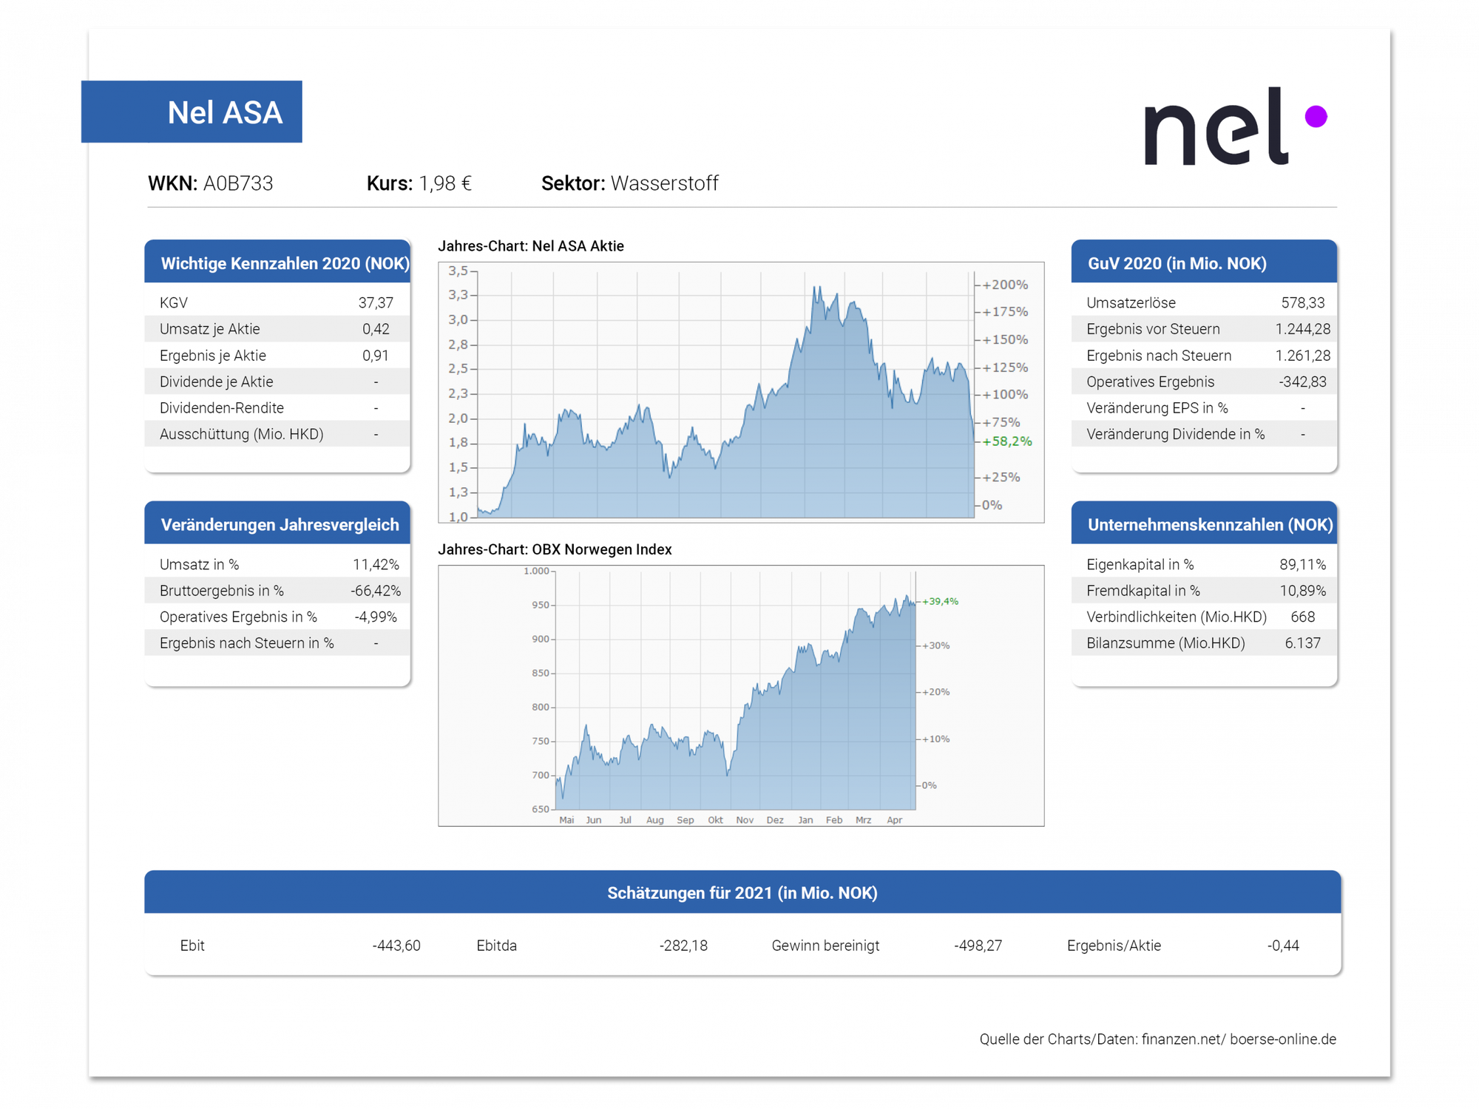The image size is (1479, 1109).
Task: Click the Dividenden-Rendite label
Action: click(221, 408)
